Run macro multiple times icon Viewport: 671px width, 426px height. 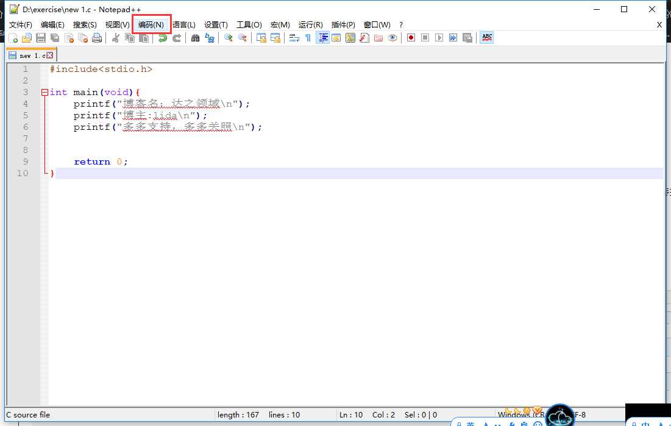click(x=453, y=38)
